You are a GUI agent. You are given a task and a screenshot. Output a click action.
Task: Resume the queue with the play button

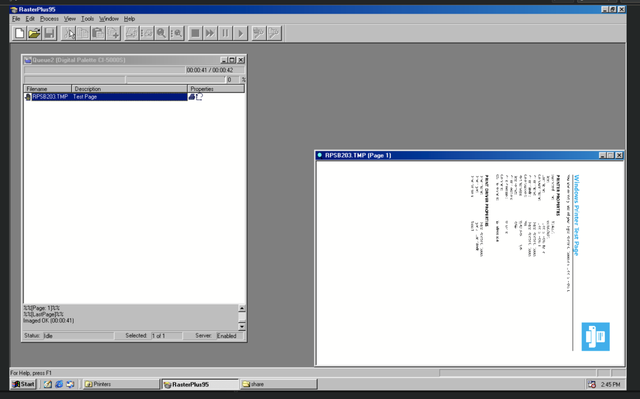coord(240,33)
